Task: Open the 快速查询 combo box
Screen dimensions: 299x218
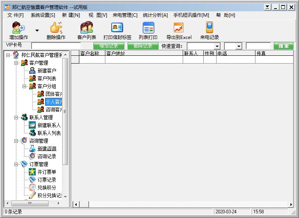Action: (217, 46)
